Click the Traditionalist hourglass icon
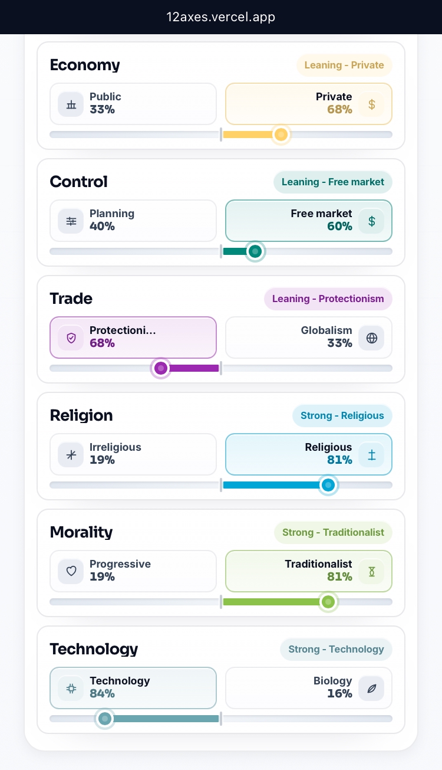Image resolution: width=442 pixels, height=770 pixels. point(371,572)
